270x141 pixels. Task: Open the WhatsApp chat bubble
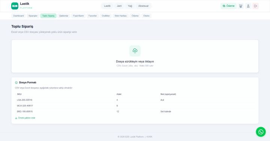[x=261, y=132]
